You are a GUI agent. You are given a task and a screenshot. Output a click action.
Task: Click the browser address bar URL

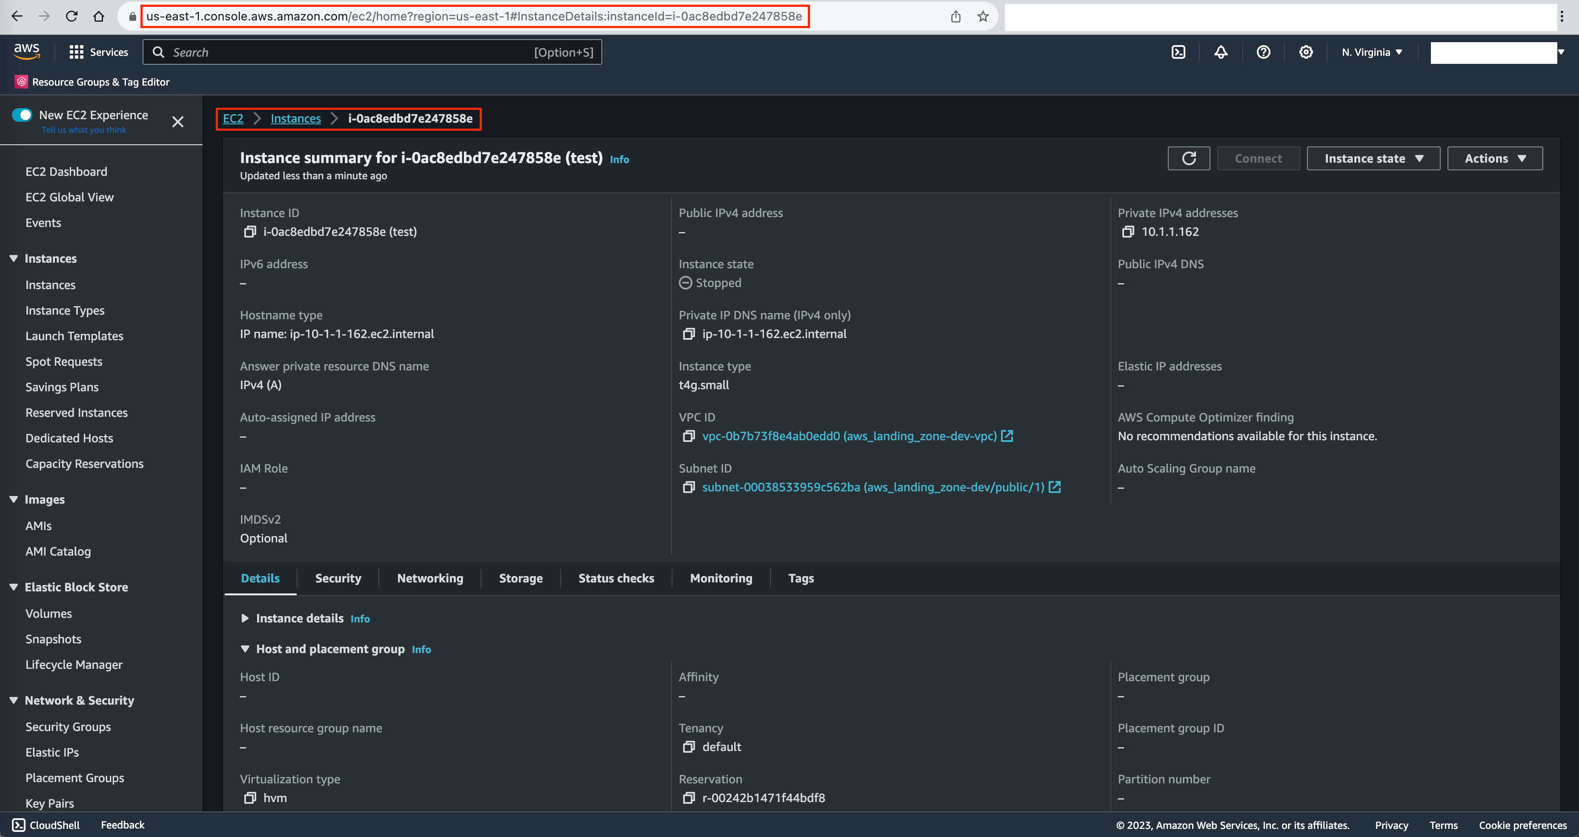(474, 17)
